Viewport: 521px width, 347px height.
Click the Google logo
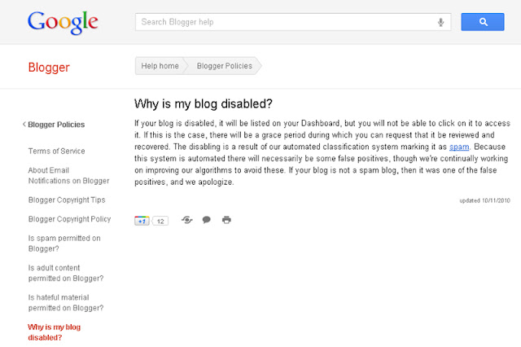coord(63,22)
